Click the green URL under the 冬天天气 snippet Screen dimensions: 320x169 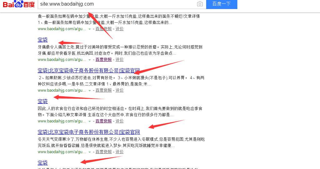(62, 152)
